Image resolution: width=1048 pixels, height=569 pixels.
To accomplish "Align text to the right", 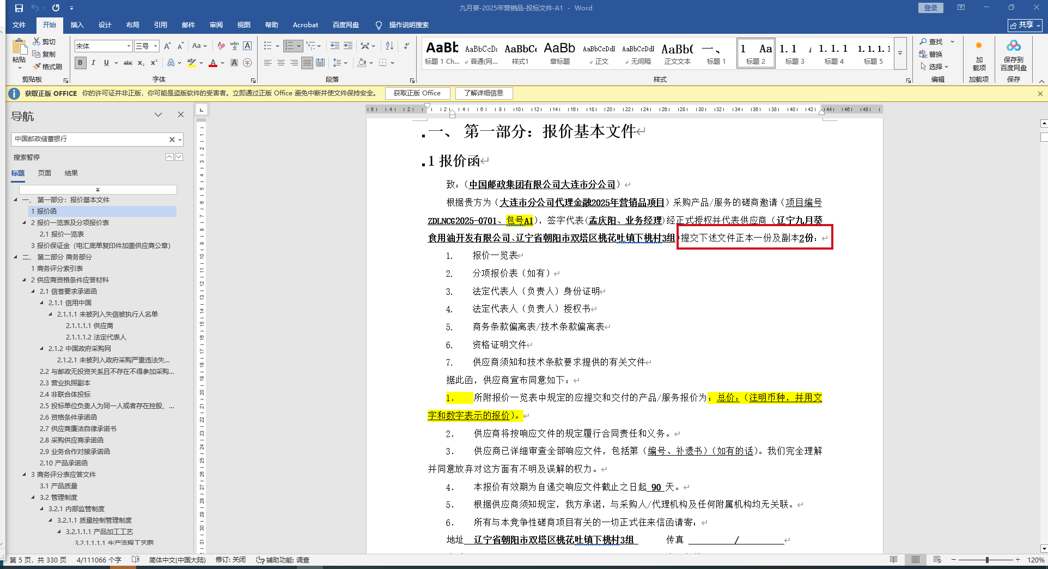I will (x=294, y=63).
